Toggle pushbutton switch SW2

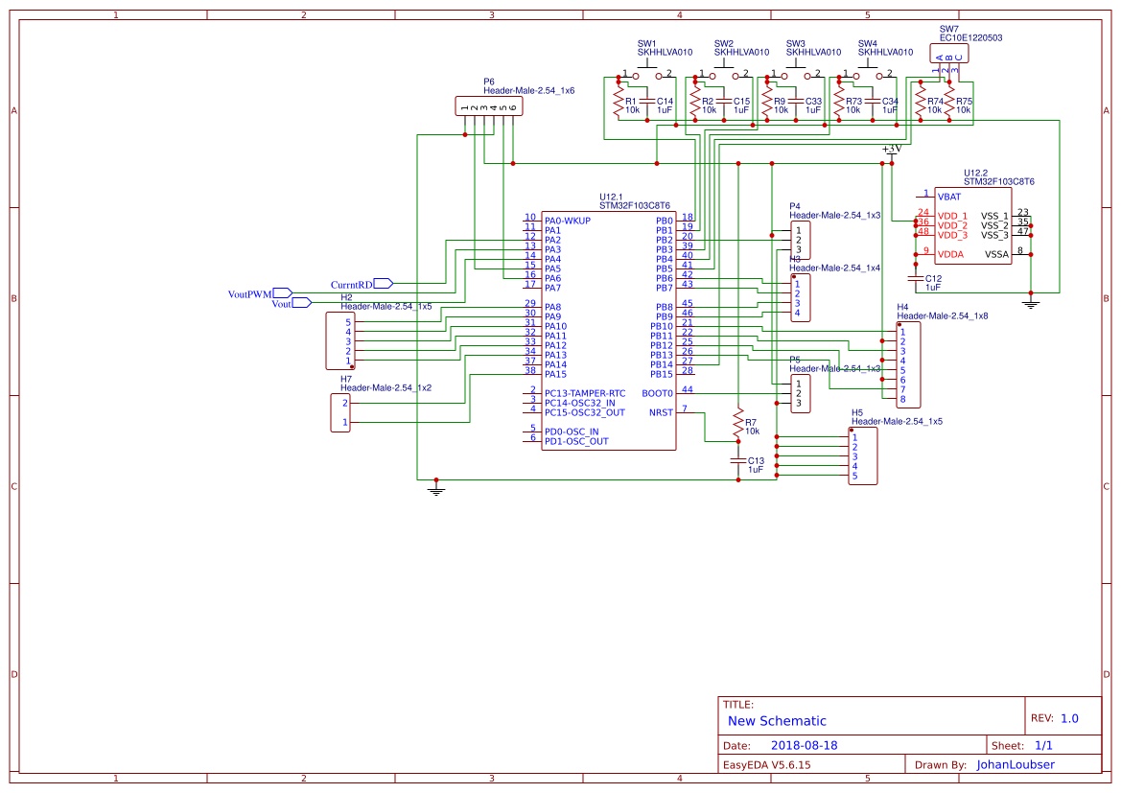coord(722,71)
